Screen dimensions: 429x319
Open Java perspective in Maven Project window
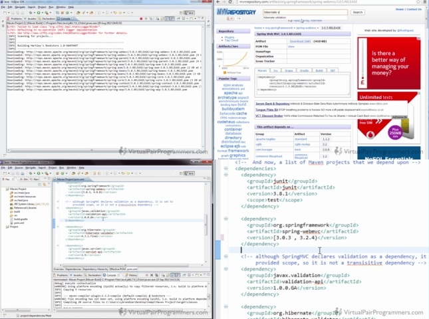coord(190,173)
